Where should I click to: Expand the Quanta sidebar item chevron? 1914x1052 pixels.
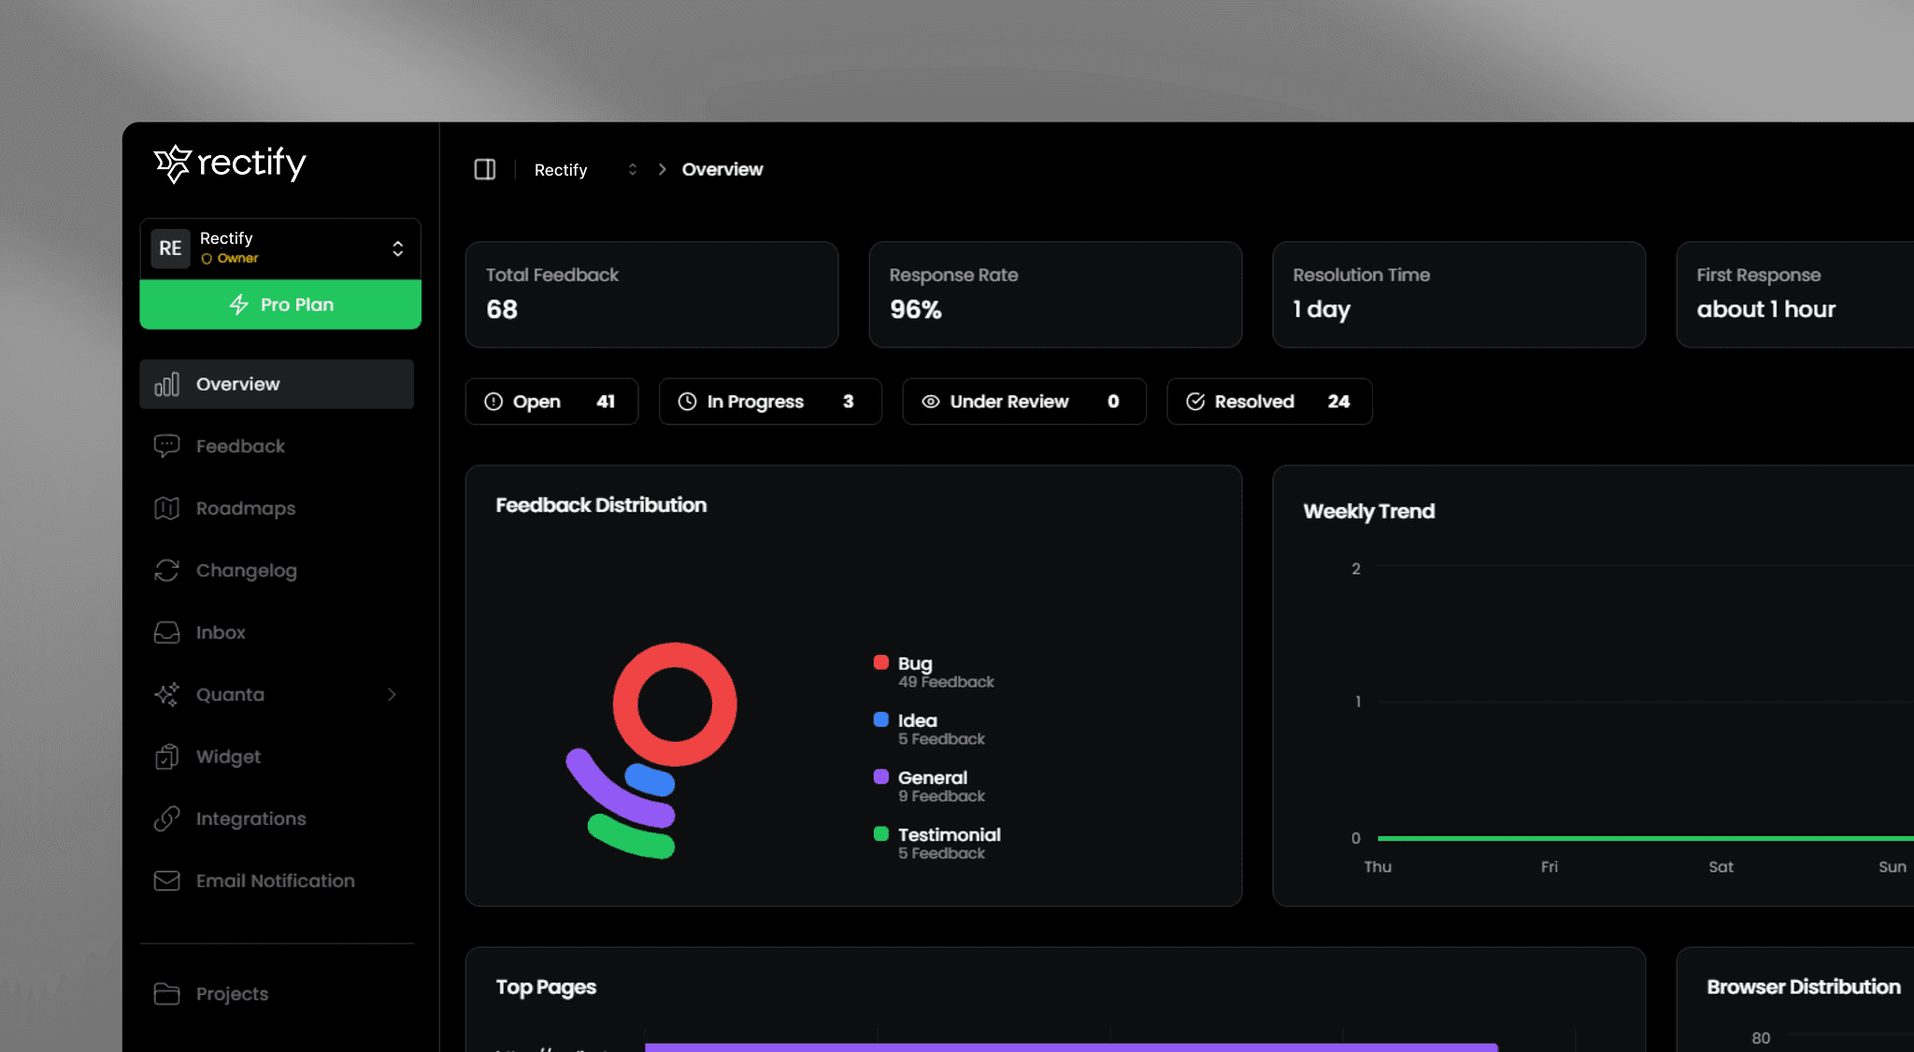[393, 694]
